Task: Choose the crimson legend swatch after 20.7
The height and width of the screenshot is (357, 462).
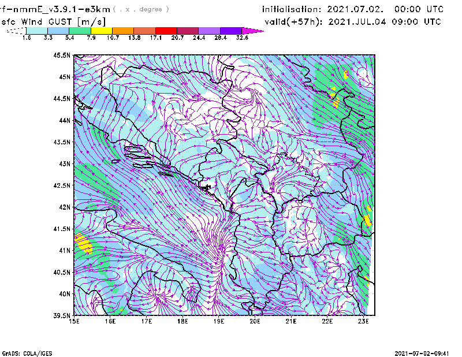Action: click(x=188, y=31)
